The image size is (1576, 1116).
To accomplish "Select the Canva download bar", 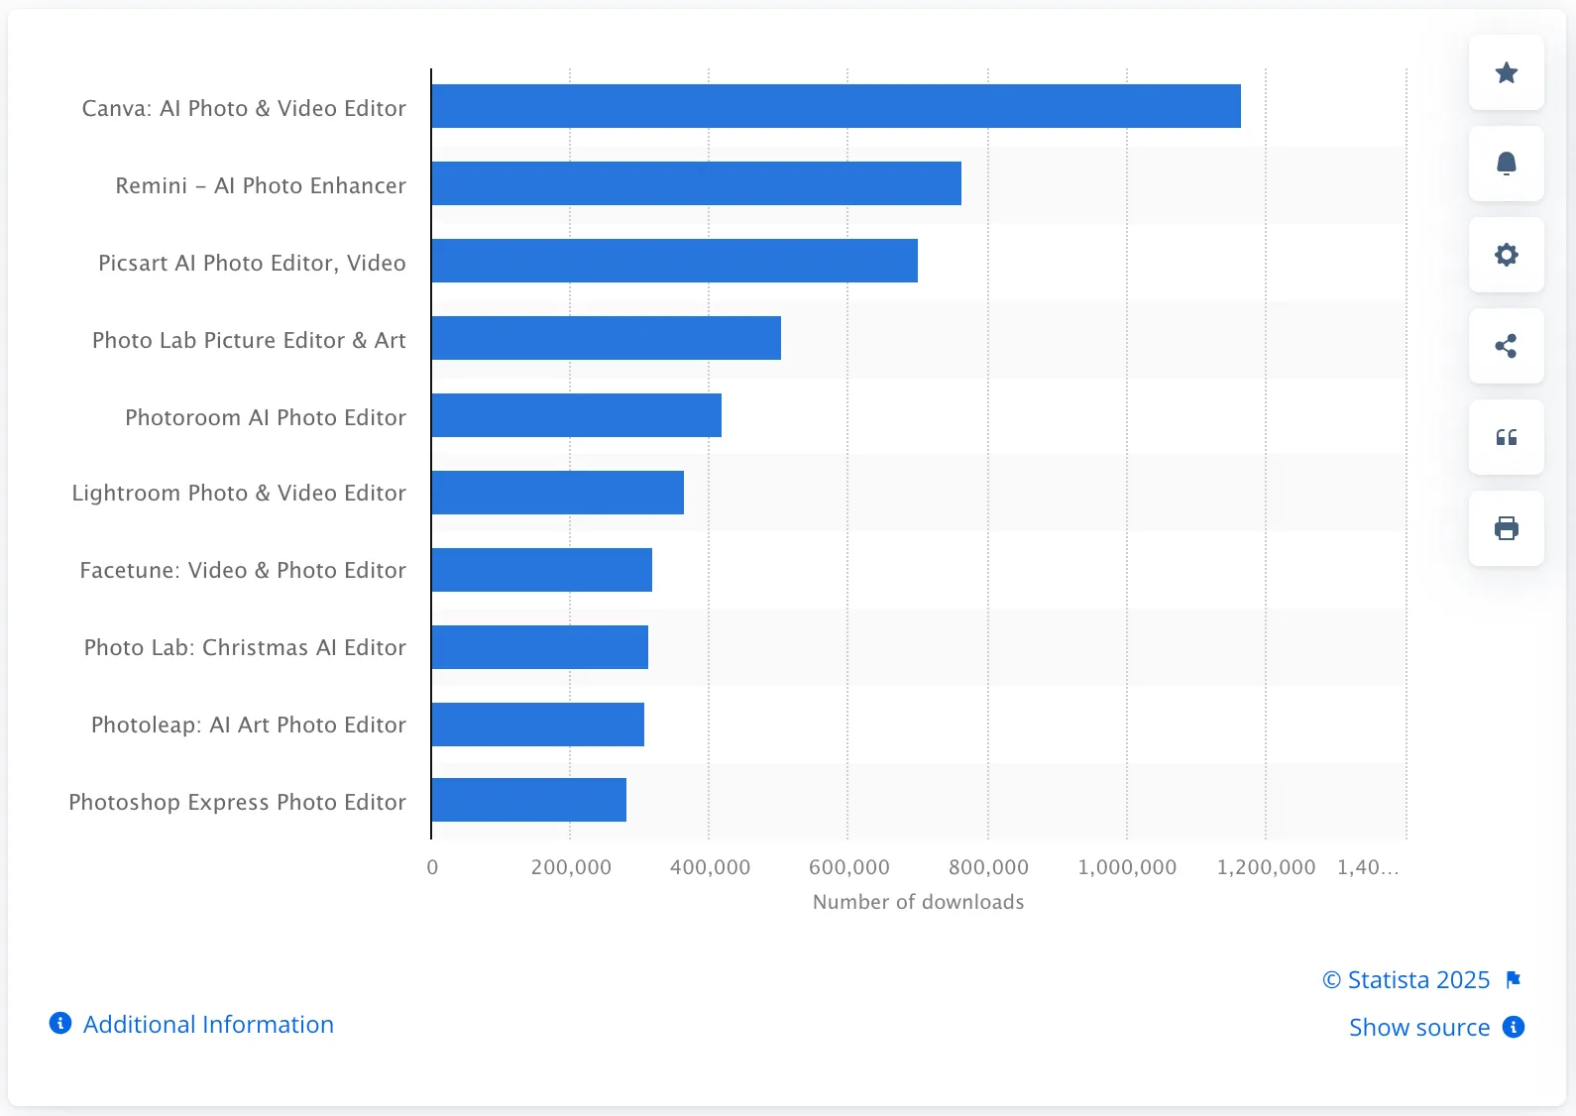I will (x=836, y=106).
